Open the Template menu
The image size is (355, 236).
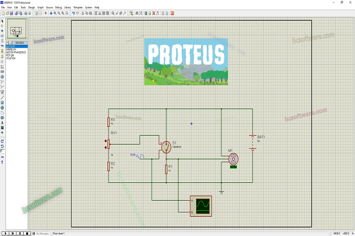click(78, 7)
